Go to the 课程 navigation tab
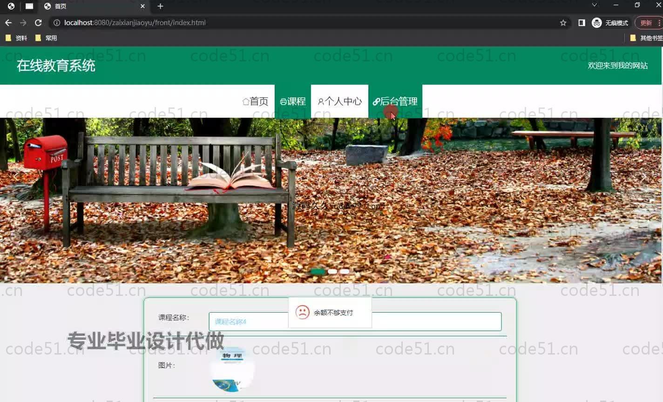 pos(293,101)
